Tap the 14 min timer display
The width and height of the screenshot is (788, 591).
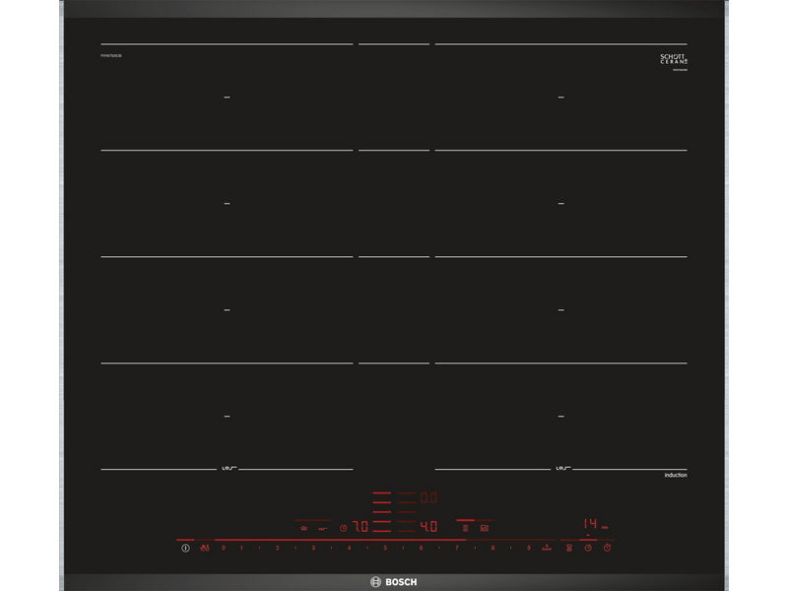point(591,523)
